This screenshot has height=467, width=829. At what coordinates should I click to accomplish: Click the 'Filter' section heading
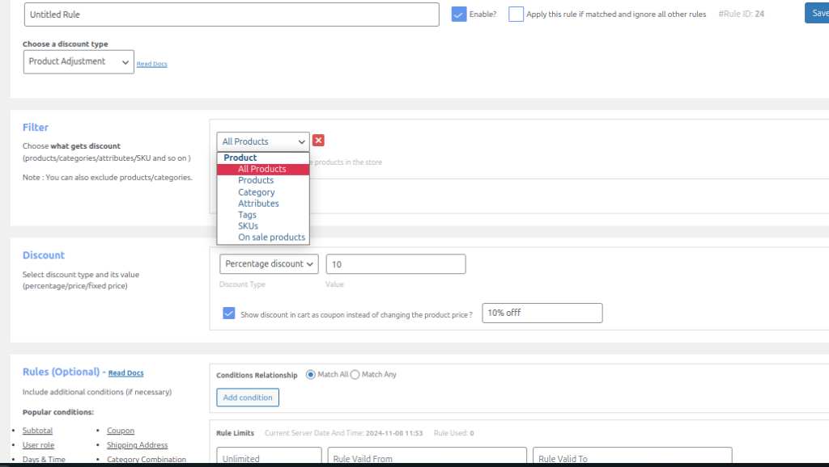click(36, 127)
